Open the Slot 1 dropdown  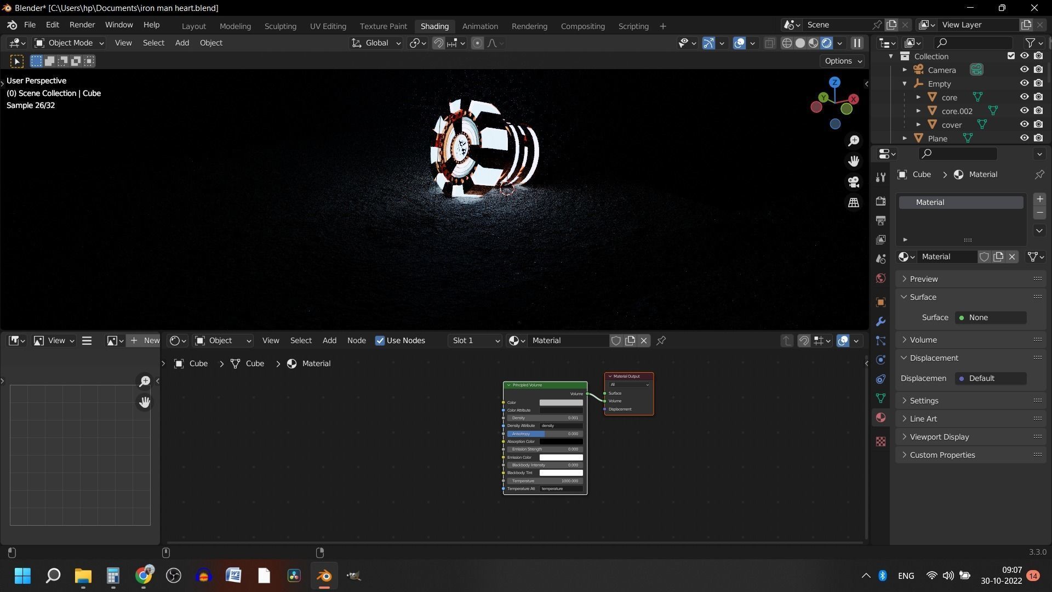point(475,341)
